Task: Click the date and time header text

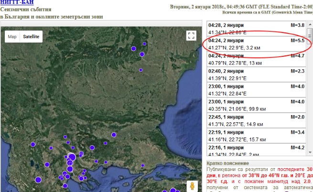Action: pos(241,7)
